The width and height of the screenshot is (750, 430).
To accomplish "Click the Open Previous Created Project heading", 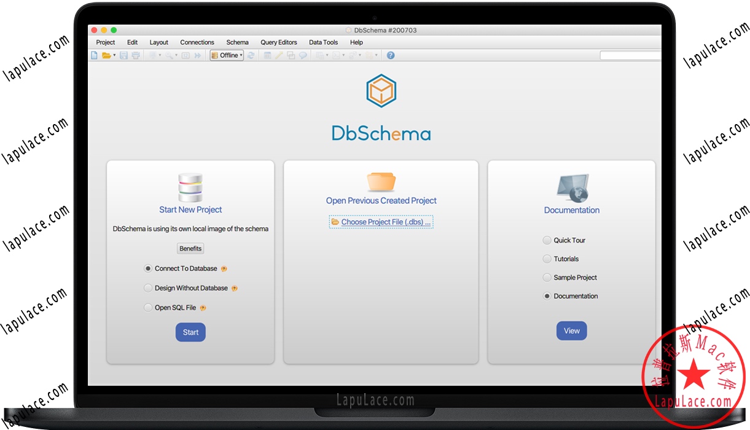I will click(381, 200).
